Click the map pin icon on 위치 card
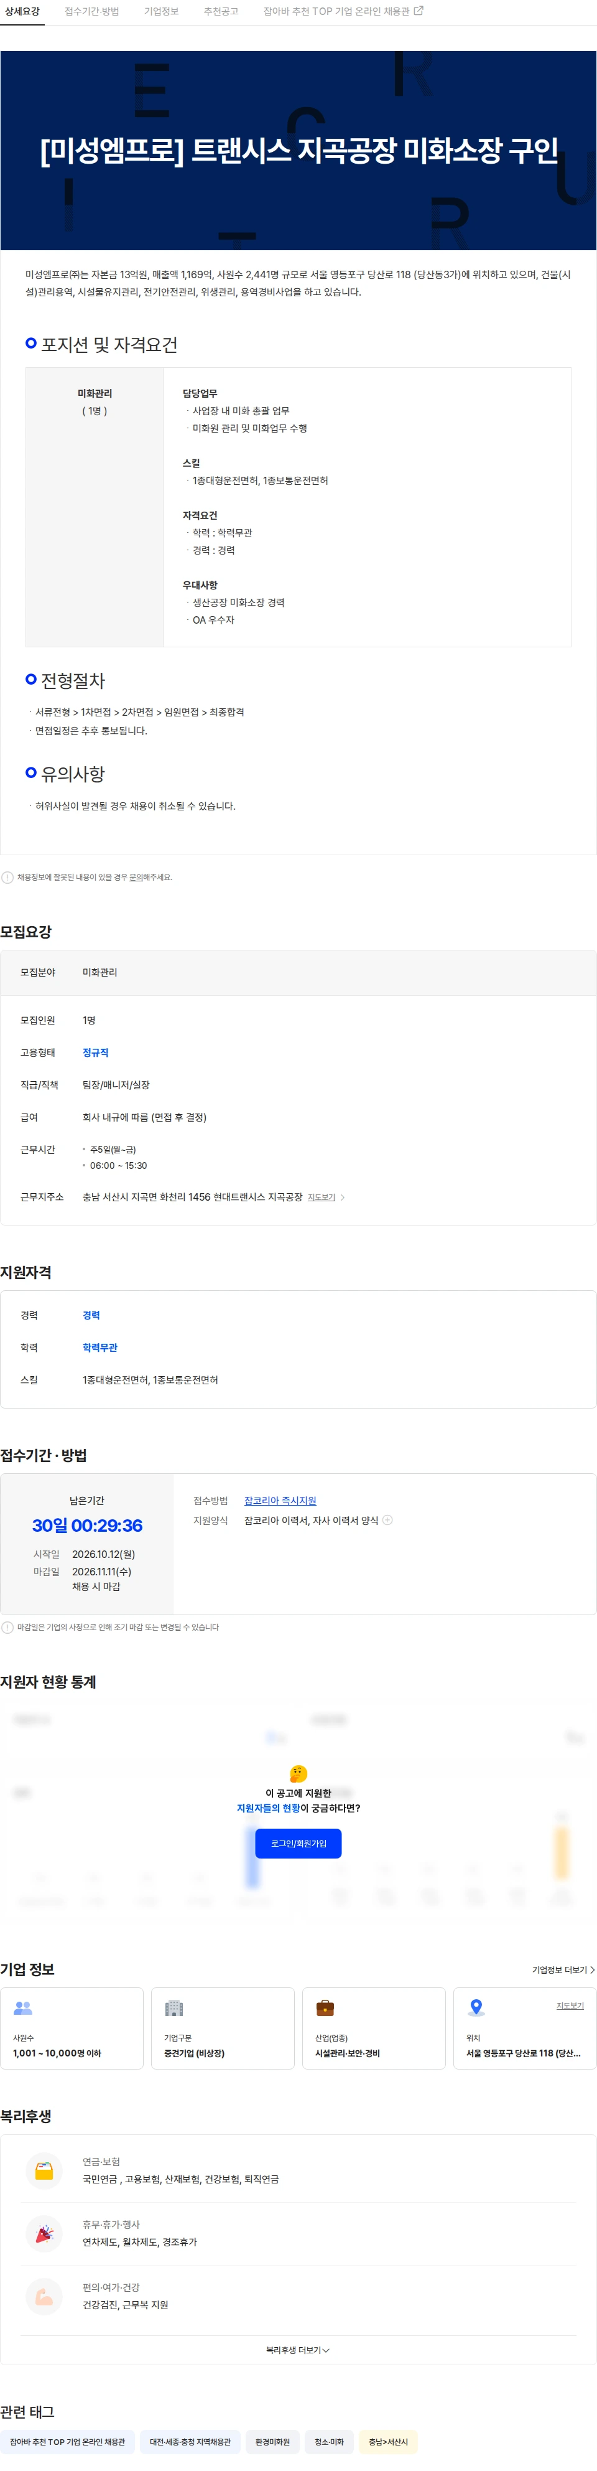This screenshot has width=597, height=2471. point(476,2008)
